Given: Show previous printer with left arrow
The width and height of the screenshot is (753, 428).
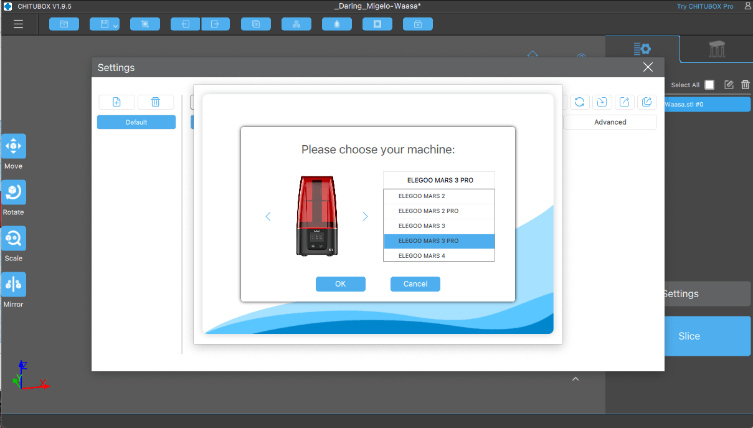Looking at the screenshot, I should (268, 217).
